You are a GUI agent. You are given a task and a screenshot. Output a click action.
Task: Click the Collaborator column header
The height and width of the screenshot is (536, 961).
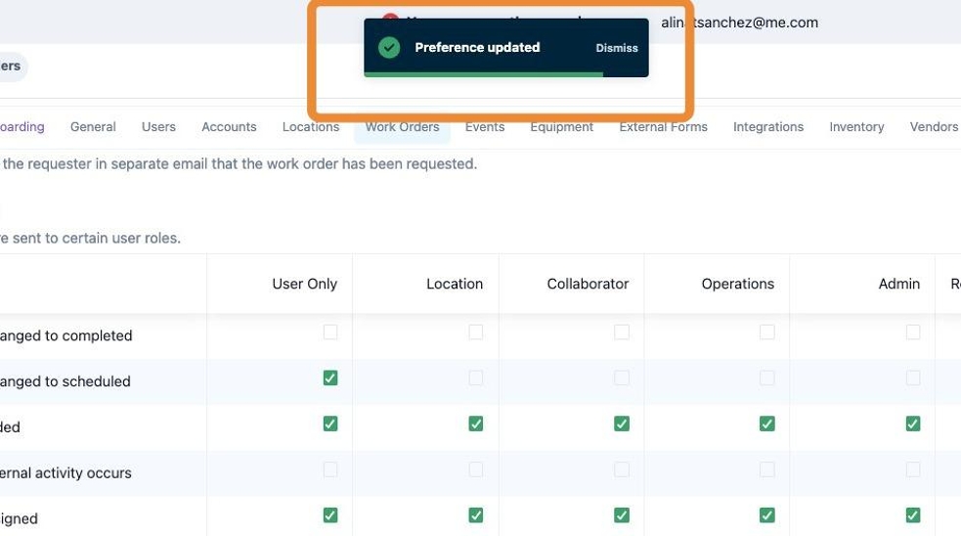pyautogui.click(x=588, y=284)
